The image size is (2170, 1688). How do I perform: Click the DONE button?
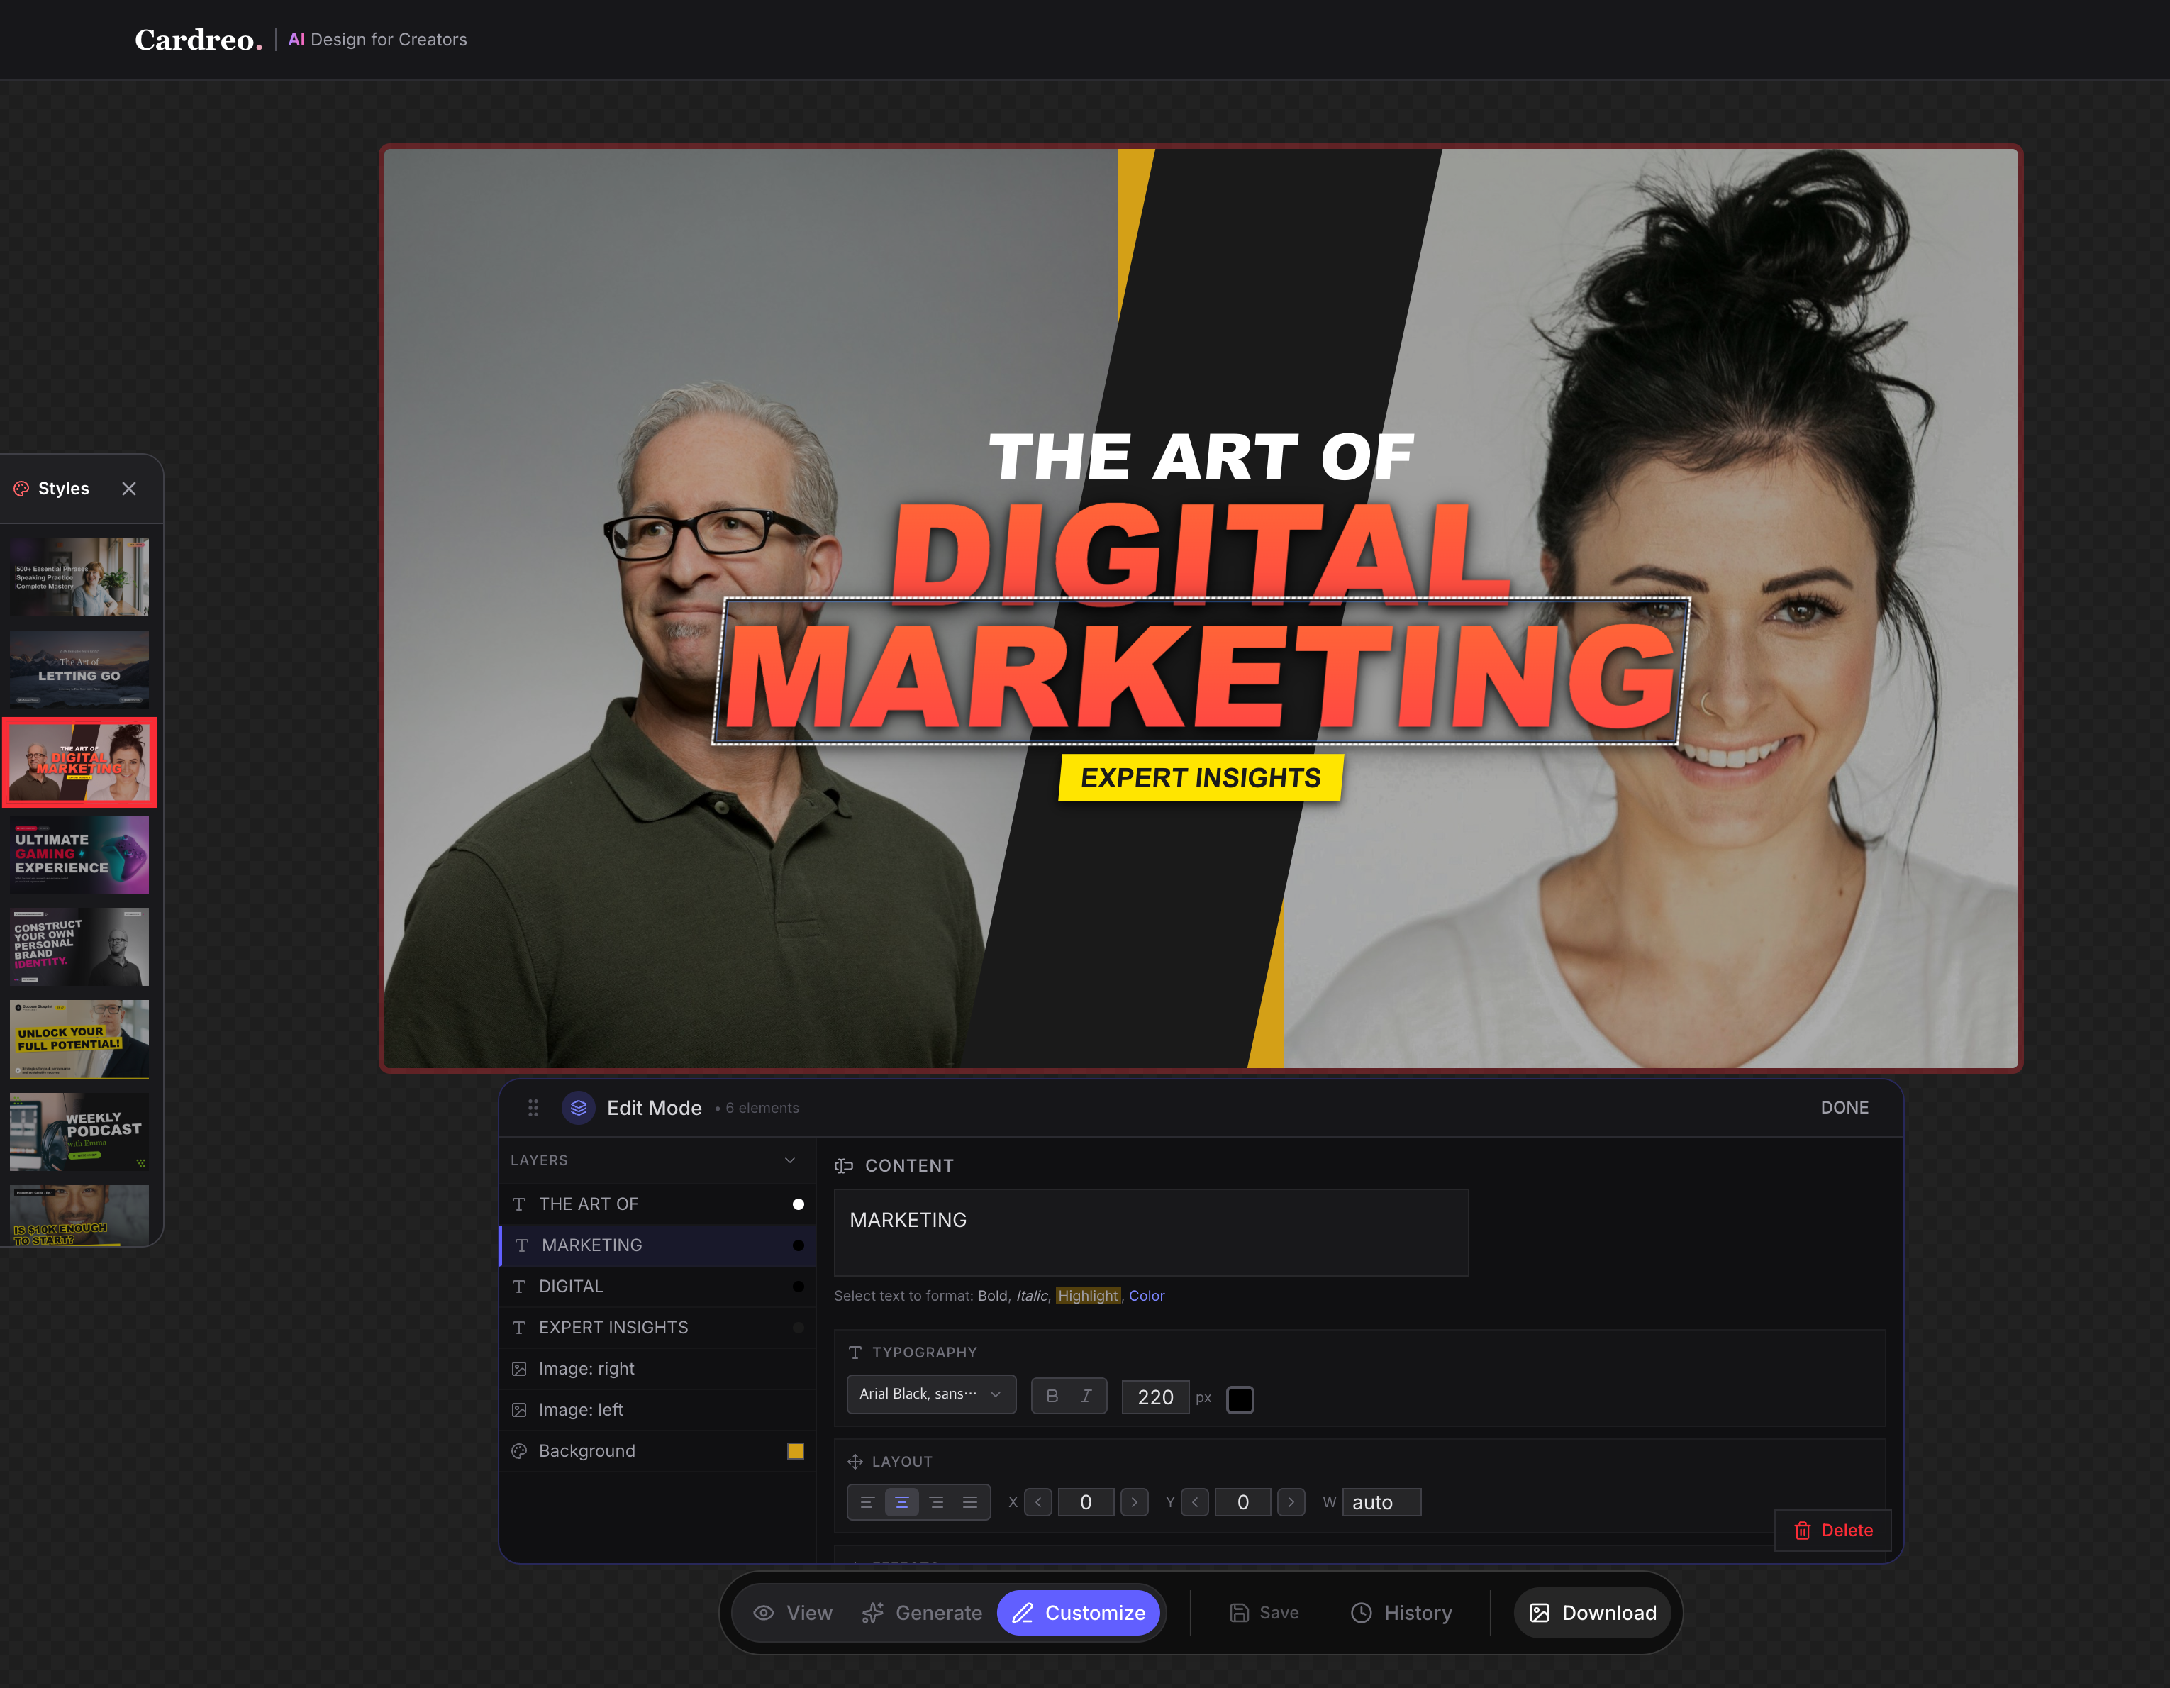coord(1844,1108)
